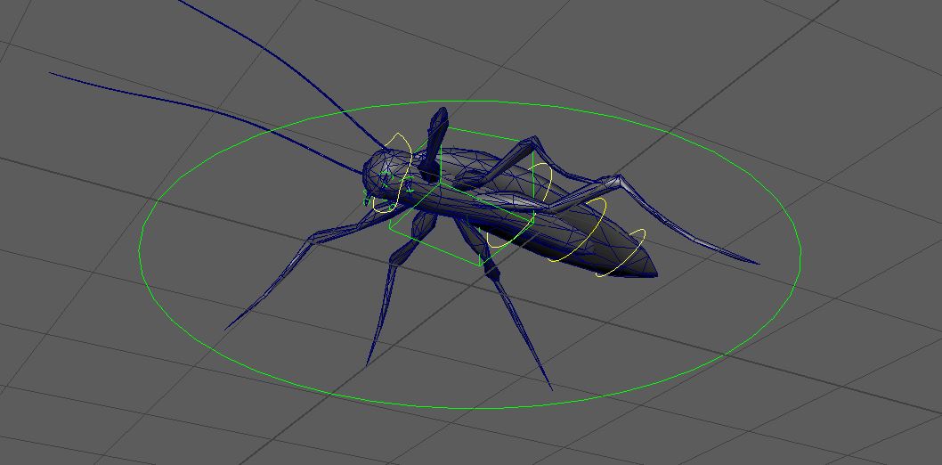Select the green mouth control below head
The height and width of the screenshot is (465, 942).
click(366, 199)
